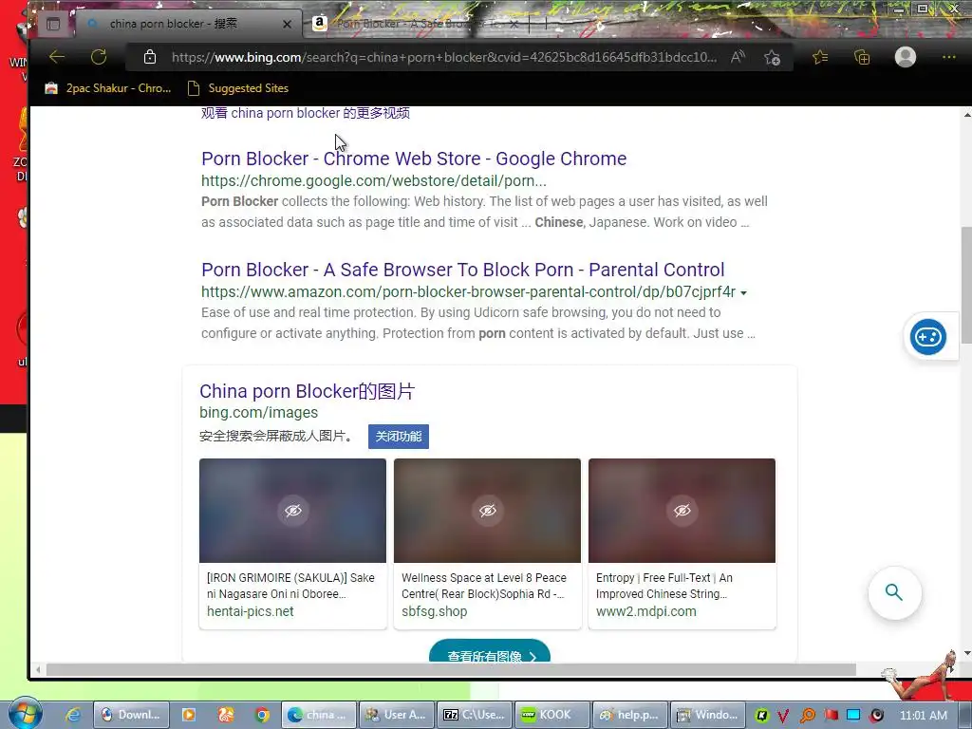The height and width of the screenshot is (729, 972).
Task: Open Read aloud icon in address bar
Action: [737, 57]
